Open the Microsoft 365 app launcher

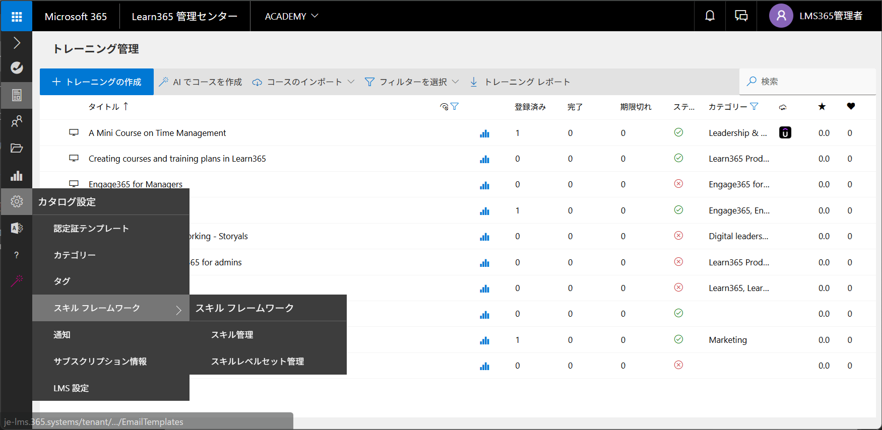[x=17, y=16]
